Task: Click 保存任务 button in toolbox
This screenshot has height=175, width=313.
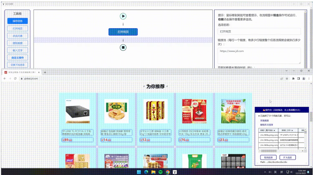Action: point(18,21)
